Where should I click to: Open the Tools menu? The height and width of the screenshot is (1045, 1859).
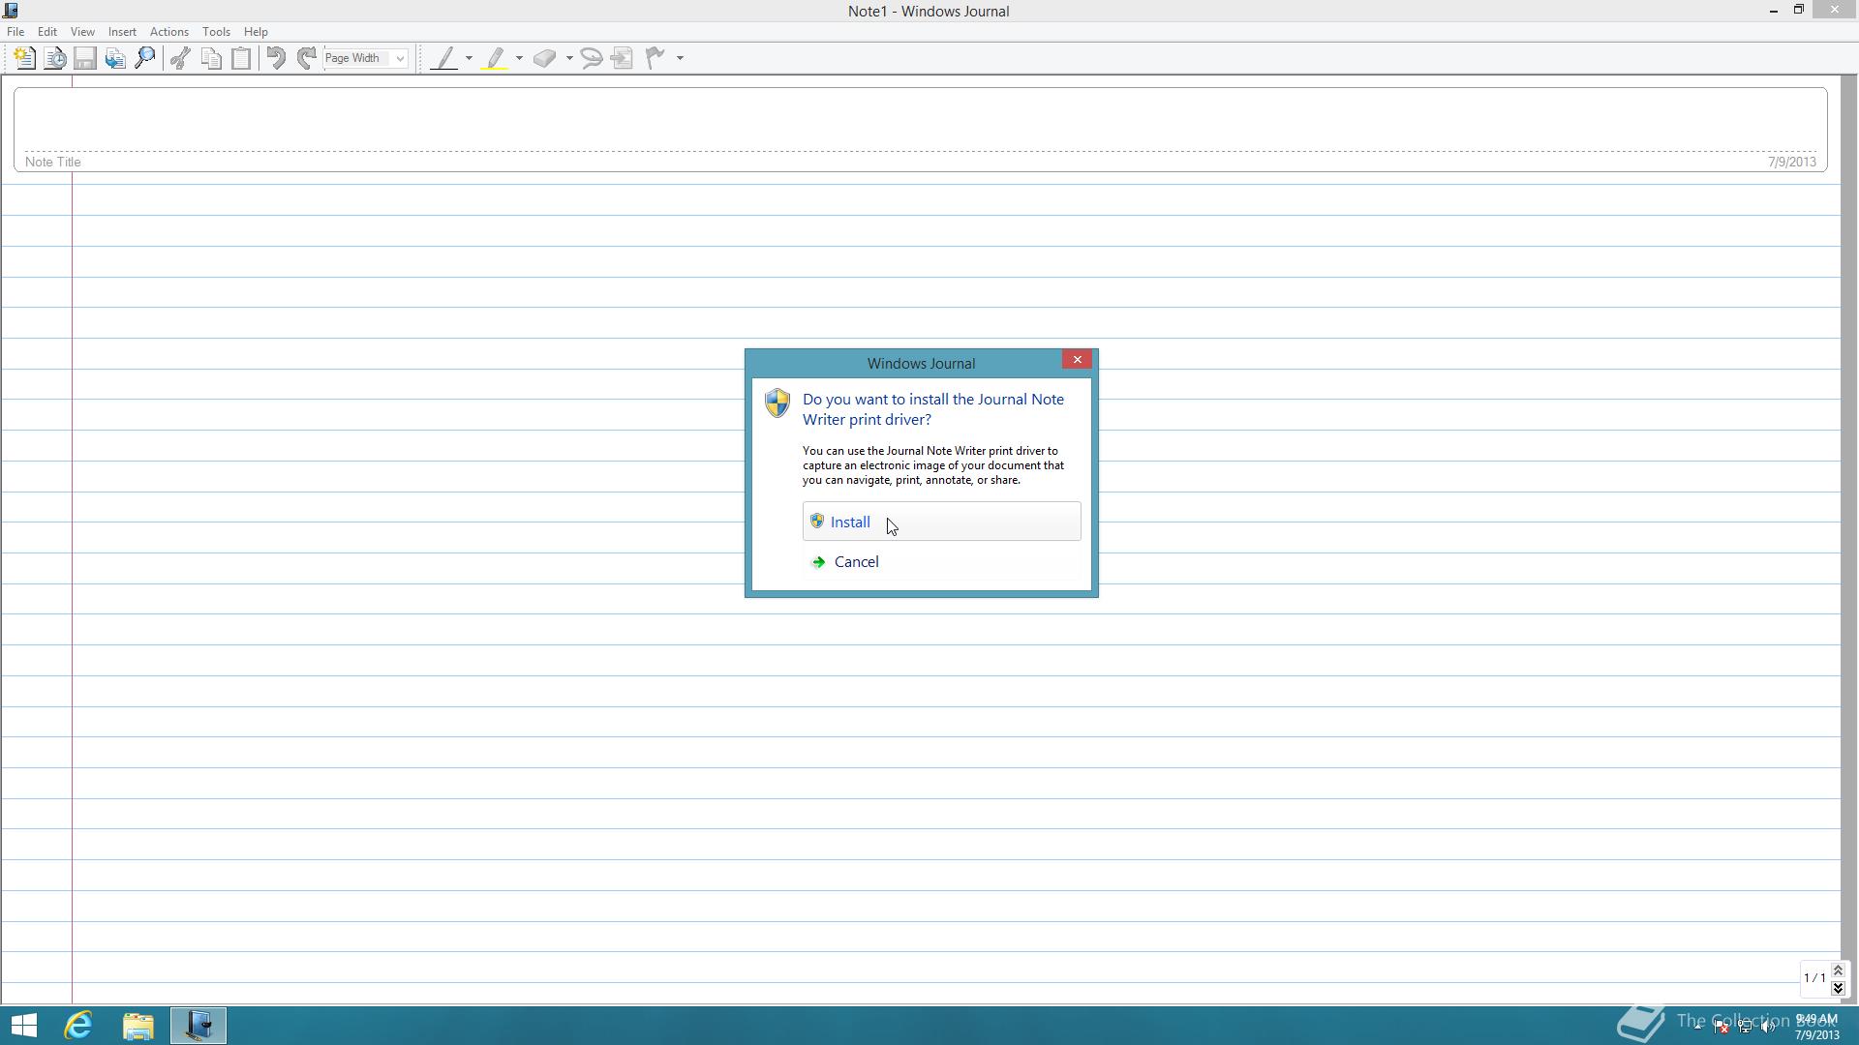tap(216, 32)
